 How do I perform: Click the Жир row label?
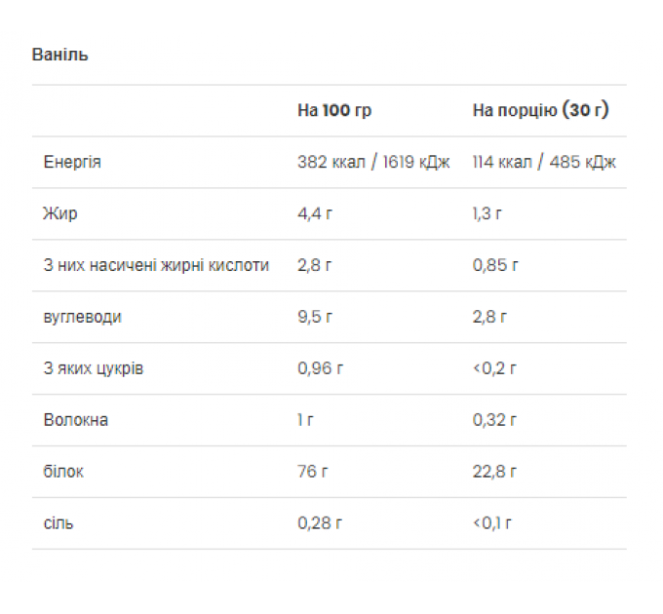[x=60, y=213]
